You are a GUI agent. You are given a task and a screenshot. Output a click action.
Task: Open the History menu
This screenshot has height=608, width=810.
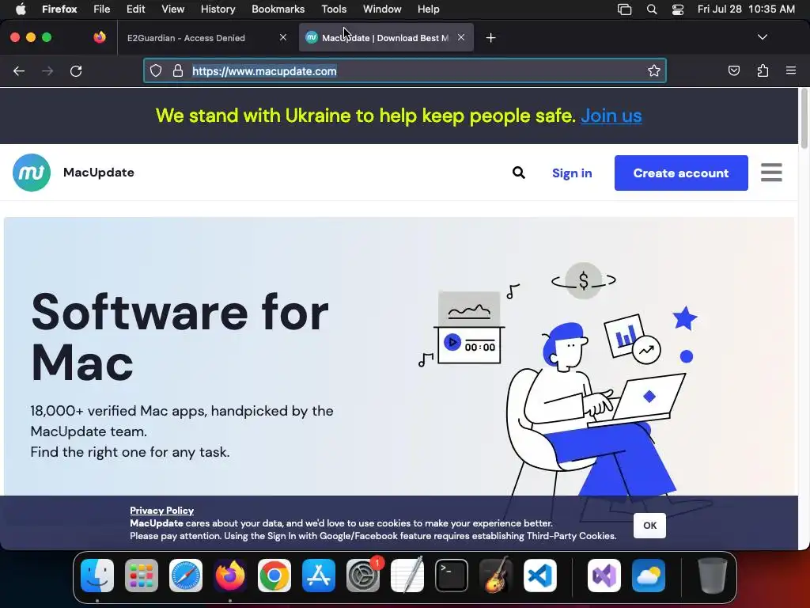(218, 9)
